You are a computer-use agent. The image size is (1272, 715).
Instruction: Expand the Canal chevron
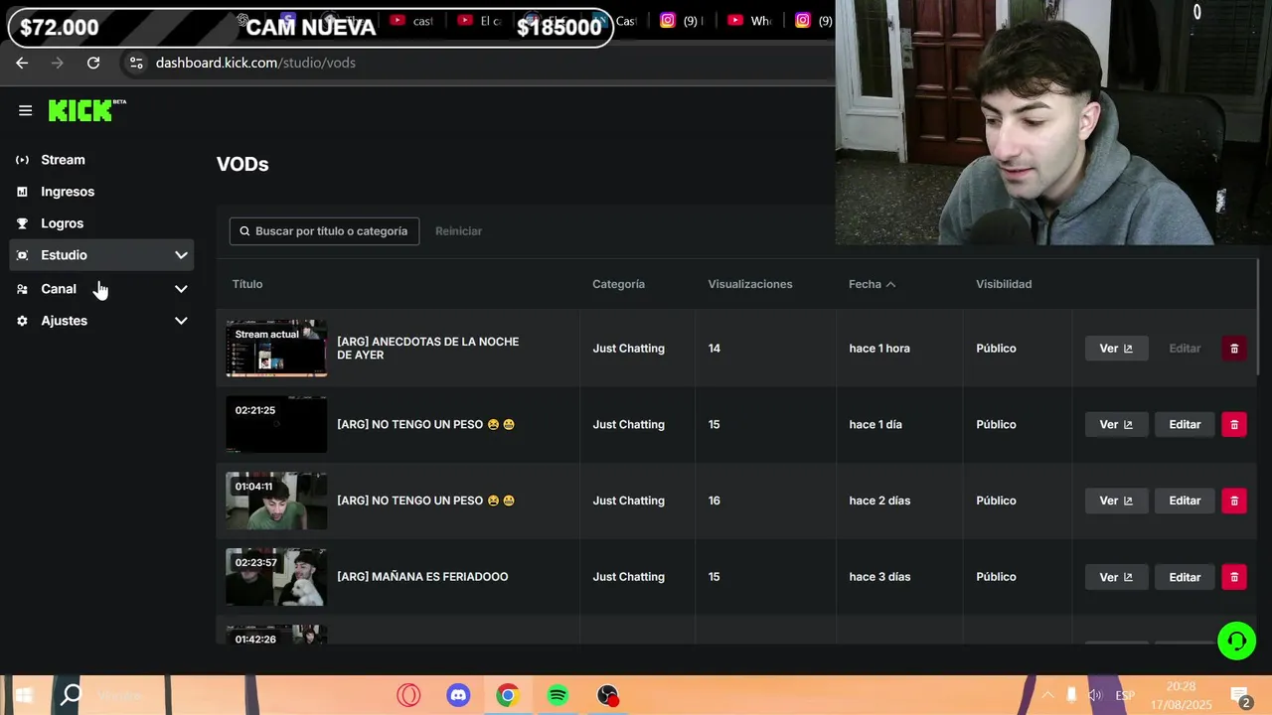click(181, 289)
